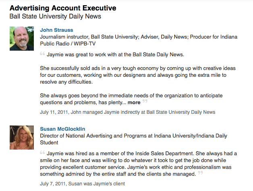Screen dimensions: 253x191
Task: Click the Ball State University Daily News subtitle
Action: click(x=55, y=16)
